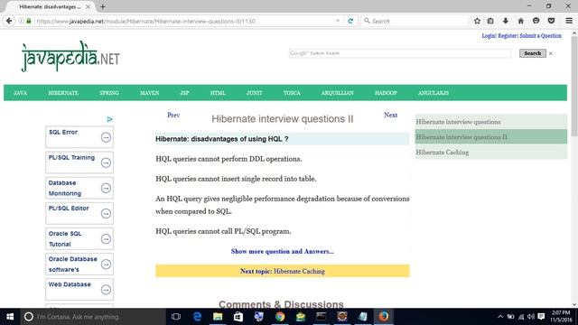This screenshot has height=325, width=578.
Task: Launch Google Chrome from taskbar
Action: click(280, 317)
